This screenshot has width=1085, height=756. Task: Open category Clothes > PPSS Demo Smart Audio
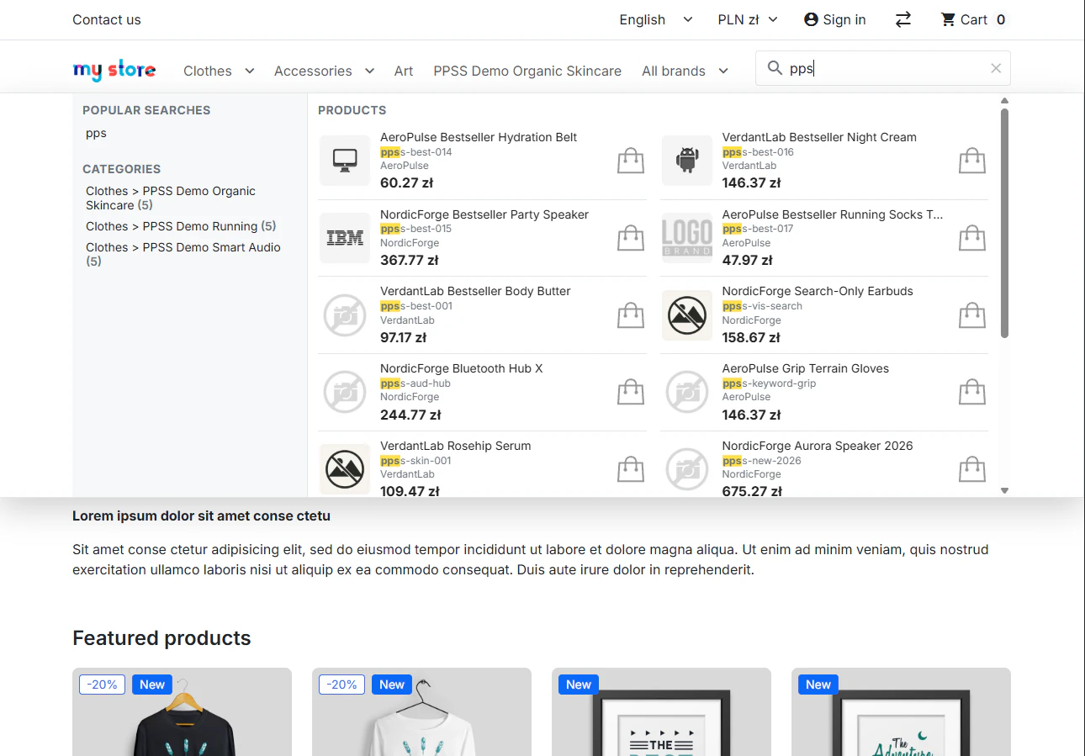click(183, 254)
